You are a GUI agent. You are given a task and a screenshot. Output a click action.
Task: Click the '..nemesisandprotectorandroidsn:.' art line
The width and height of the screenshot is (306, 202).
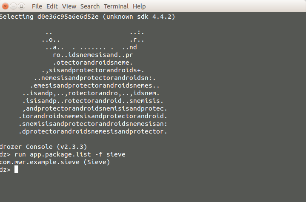tap(95, 78)
